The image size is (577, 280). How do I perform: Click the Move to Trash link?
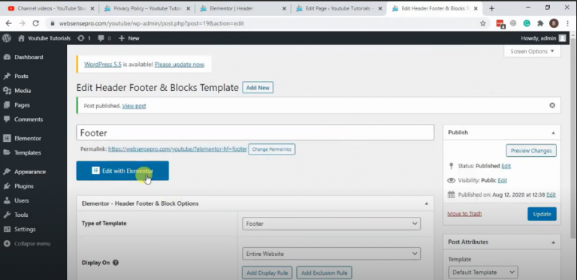pyautogui.click(x=464, y=214)
